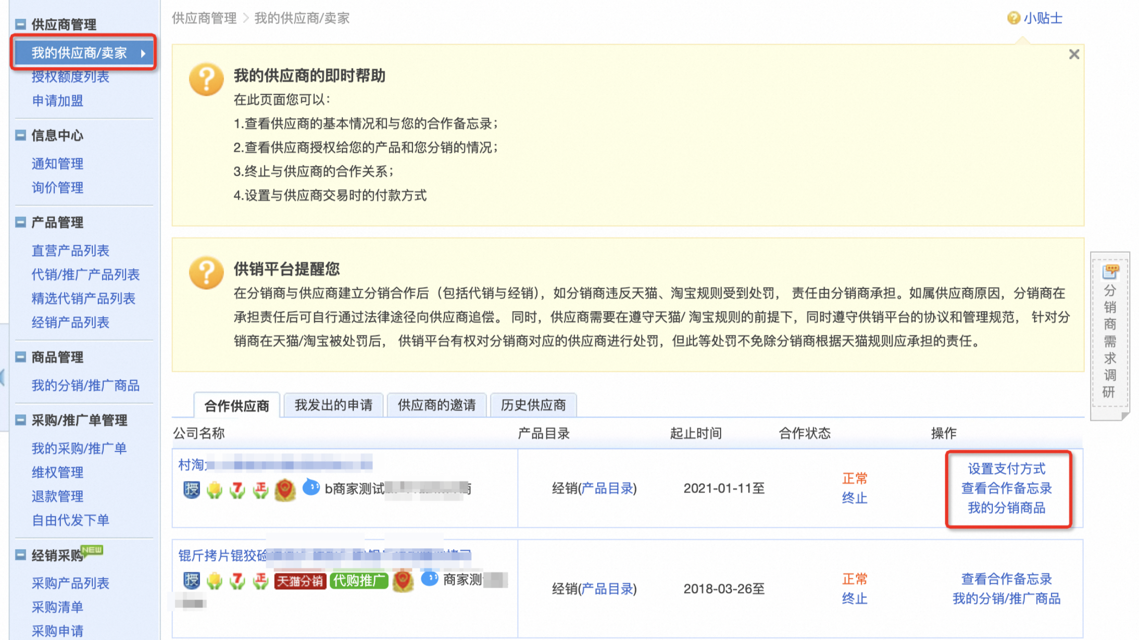Open 精选代销产品列表 in sidebar
The height and width of the screenshot is (640, 1139).
(83, 298)
